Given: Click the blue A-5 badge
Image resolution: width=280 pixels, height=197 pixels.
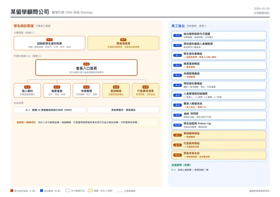Looking at the screenshot, I should 177,45.
